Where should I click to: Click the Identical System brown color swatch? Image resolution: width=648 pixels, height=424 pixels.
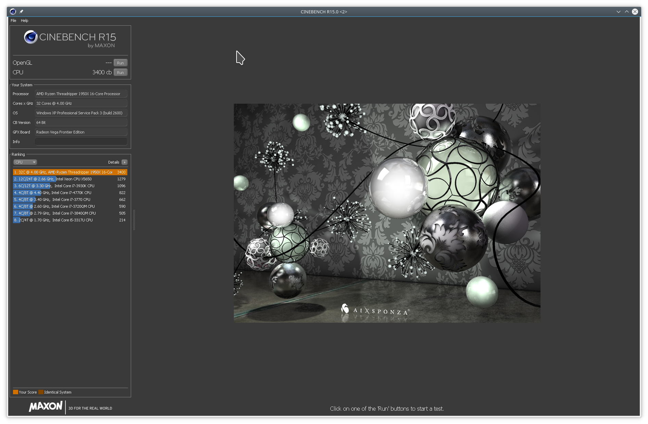(41, 392)
